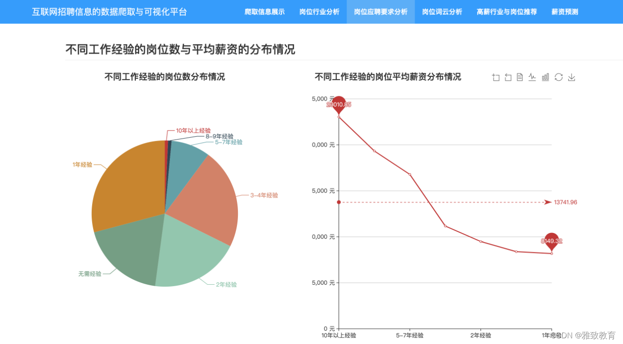Switch chart to line type icon
The width and height of the screenshot is (623, 344).
(x=532, y=77)
